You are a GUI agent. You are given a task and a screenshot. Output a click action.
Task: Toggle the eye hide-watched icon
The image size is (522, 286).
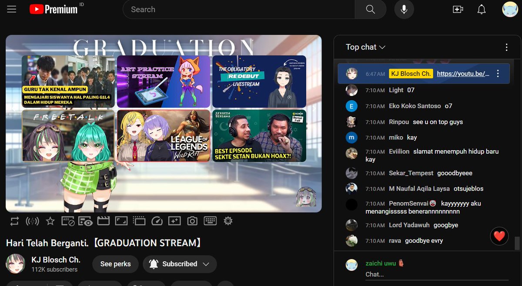(85, 221)
